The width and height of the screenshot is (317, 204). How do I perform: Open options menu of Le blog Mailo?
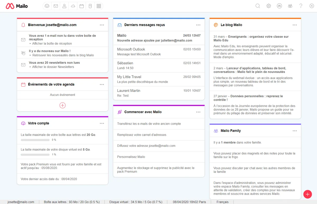click(295, 25)
